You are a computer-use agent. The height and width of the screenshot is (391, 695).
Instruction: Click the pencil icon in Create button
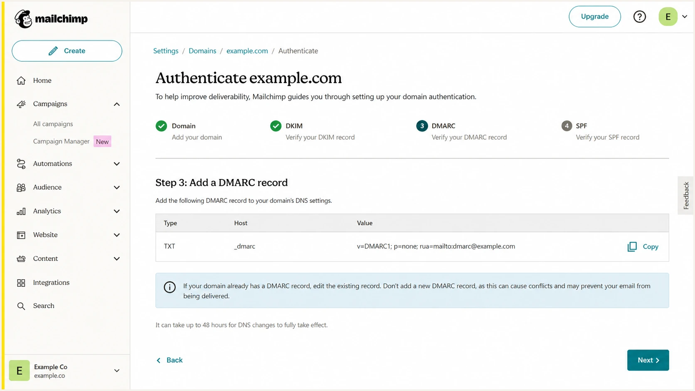(53, 51)
